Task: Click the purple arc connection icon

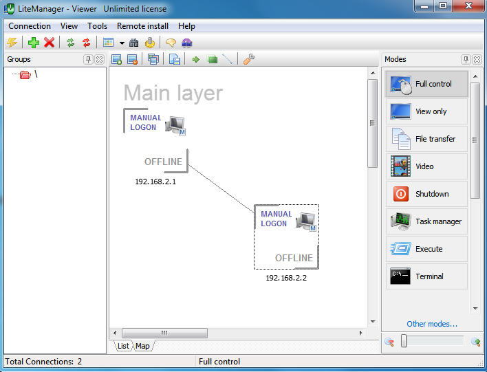Action: 187,43
